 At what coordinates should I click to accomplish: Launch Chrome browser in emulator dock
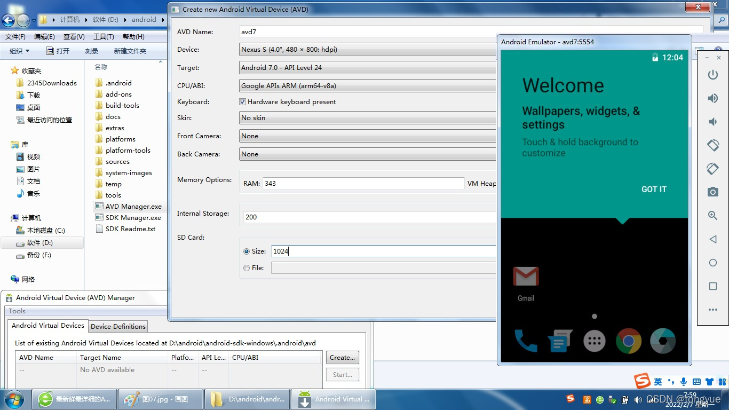coord(629,341)
